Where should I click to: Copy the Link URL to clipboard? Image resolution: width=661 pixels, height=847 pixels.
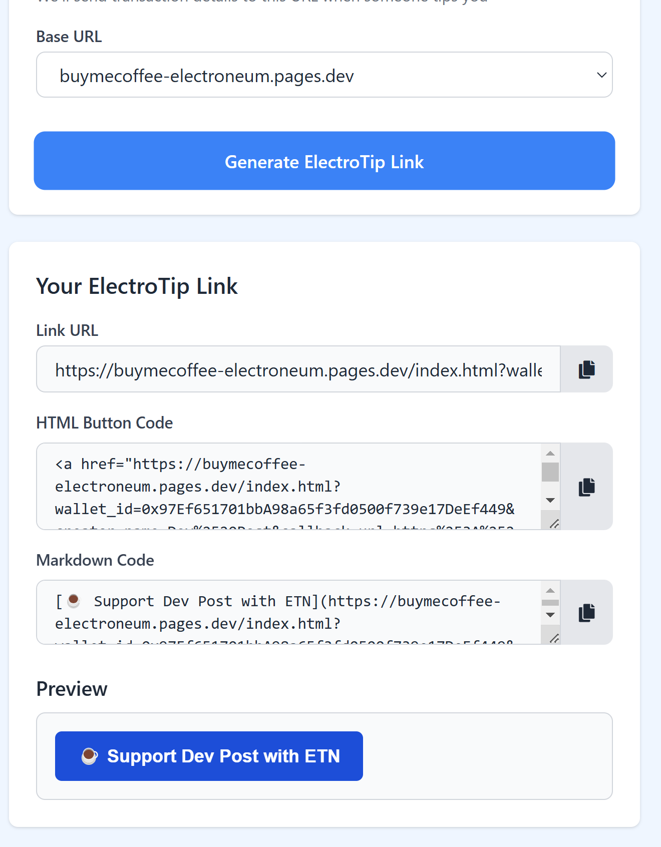586,369
